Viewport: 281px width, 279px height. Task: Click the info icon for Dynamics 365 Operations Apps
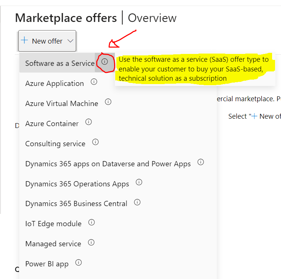[x=139, y=182]
